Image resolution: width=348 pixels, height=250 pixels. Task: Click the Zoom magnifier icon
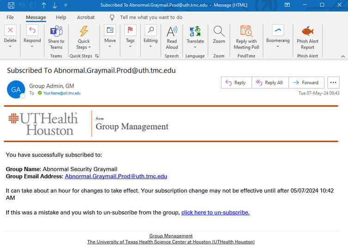point(219,31)
